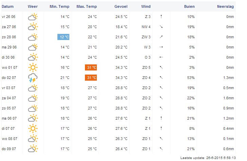Click the wind direction arrow for di 30 06
This screenshot has width=247, height=161.
coord(161,57)
